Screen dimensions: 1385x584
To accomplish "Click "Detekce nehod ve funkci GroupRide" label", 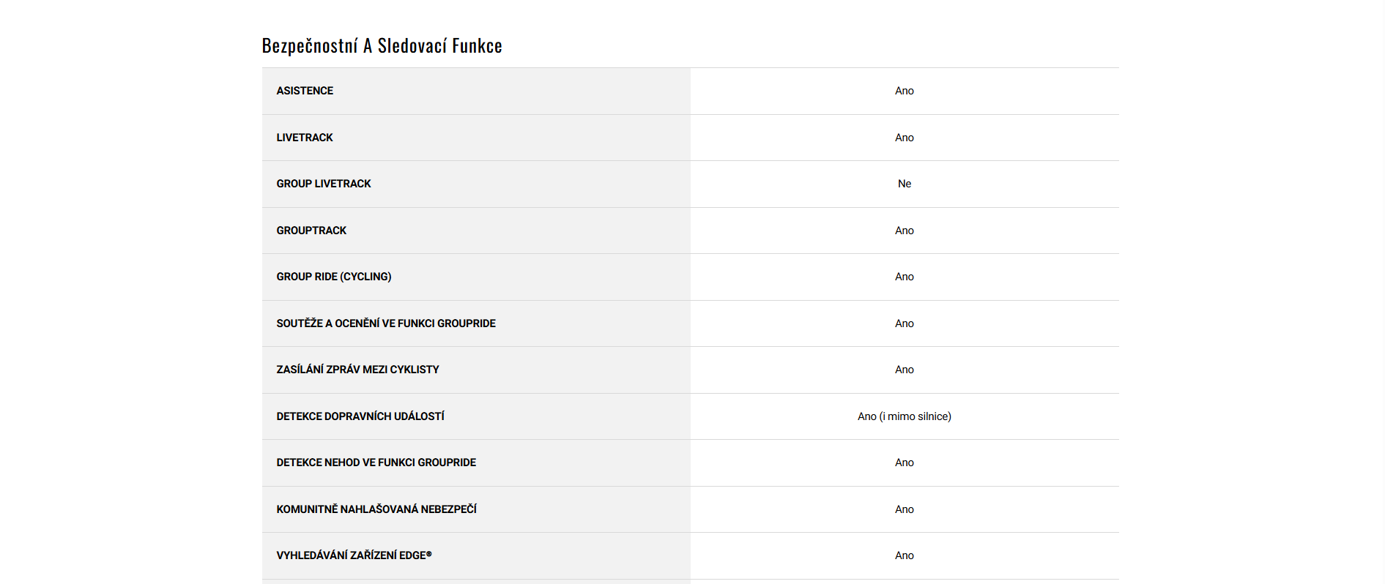I will [x=376, y=463].
